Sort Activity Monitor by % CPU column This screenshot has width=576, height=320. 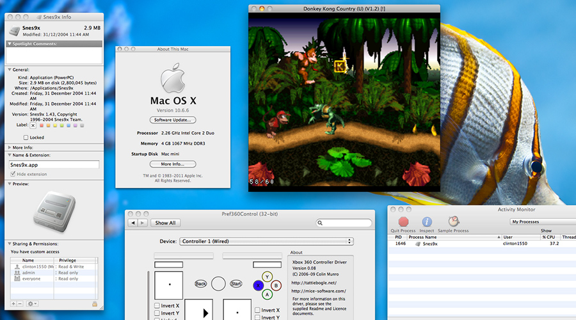tap(550, 237)
